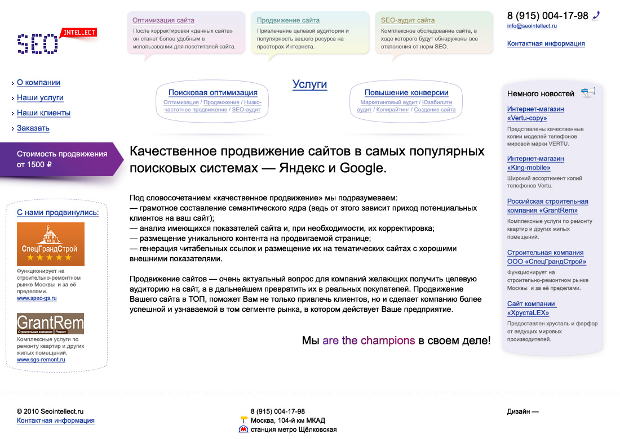Open Поисковая оптимизация link
Screen dimensions: 620x439
click(x=212, y=92)
